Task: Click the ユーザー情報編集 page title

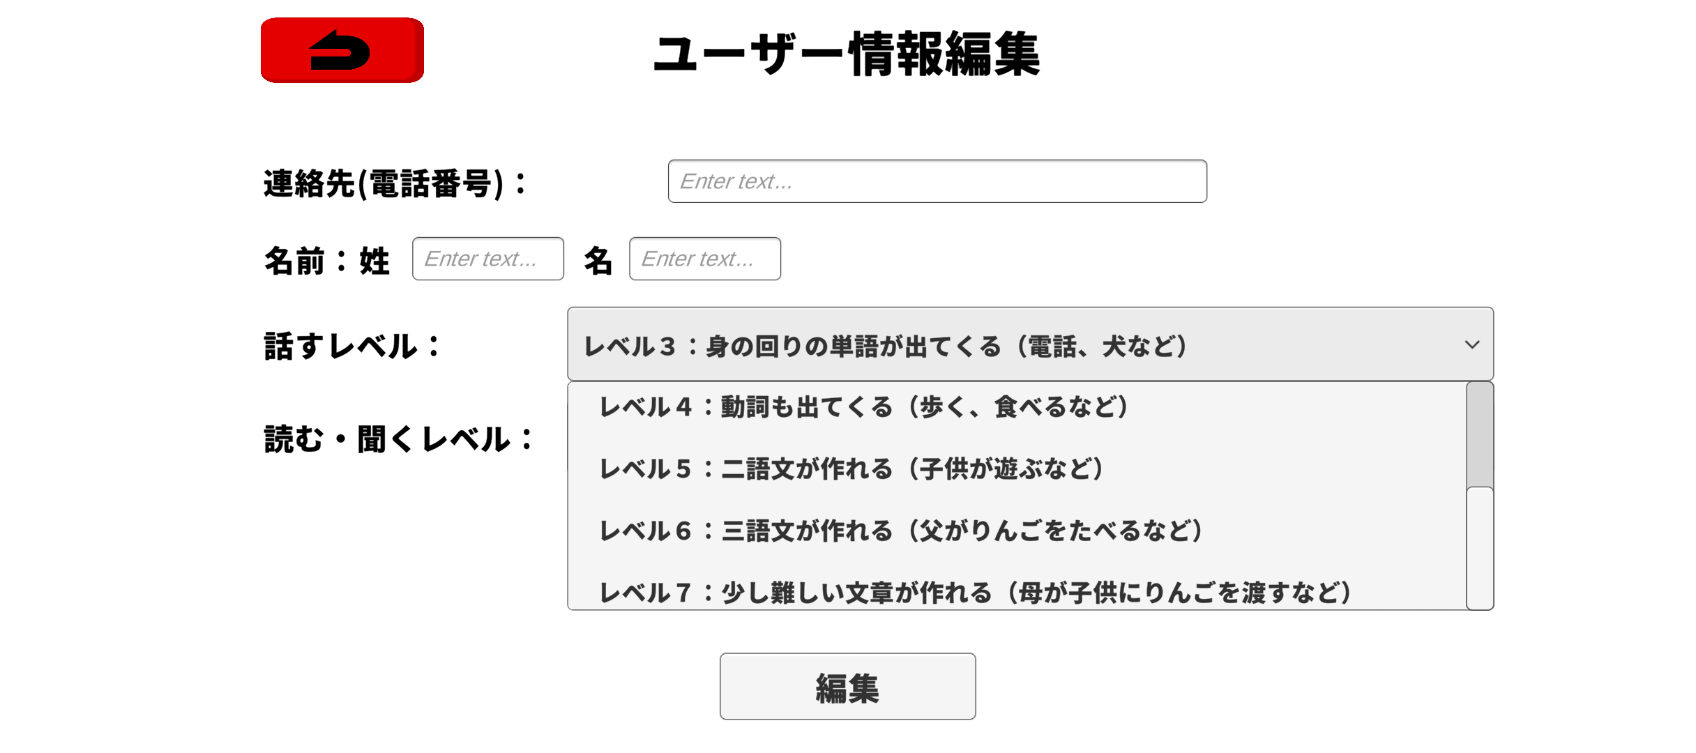Action: (847, 54)
